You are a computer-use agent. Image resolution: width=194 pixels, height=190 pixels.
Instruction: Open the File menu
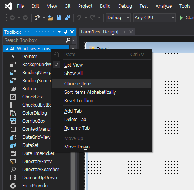(20, 6)
